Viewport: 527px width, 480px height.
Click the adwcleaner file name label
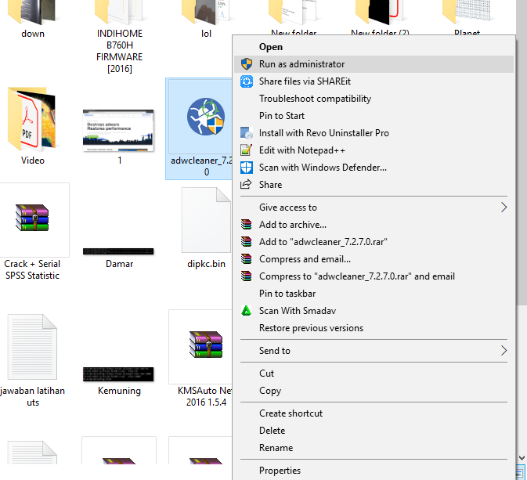pos(202,166)
